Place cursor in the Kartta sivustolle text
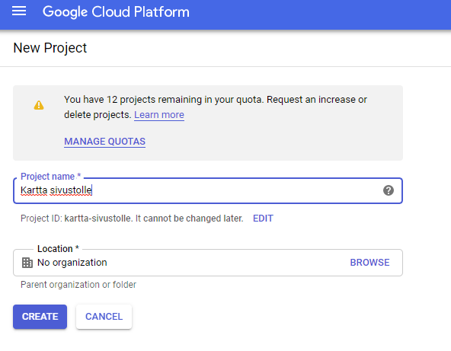Image resolution: width=451 pixels, height=351 pixels. [56, 190]
